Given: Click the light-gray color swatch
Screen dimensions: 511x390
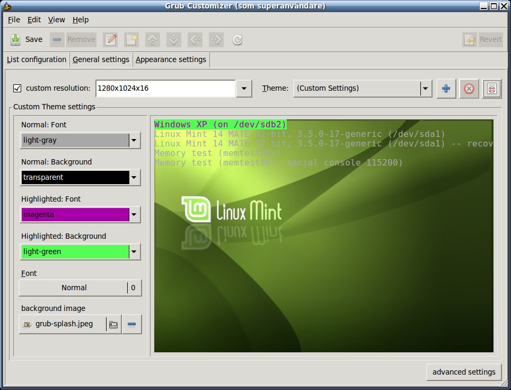Looking at the screenshot, I should point(75,140).
